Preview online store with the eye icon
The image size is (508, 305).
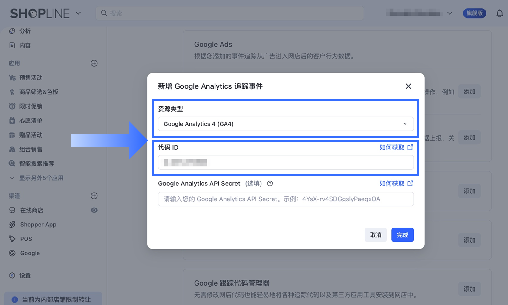[x=94, y=210]
